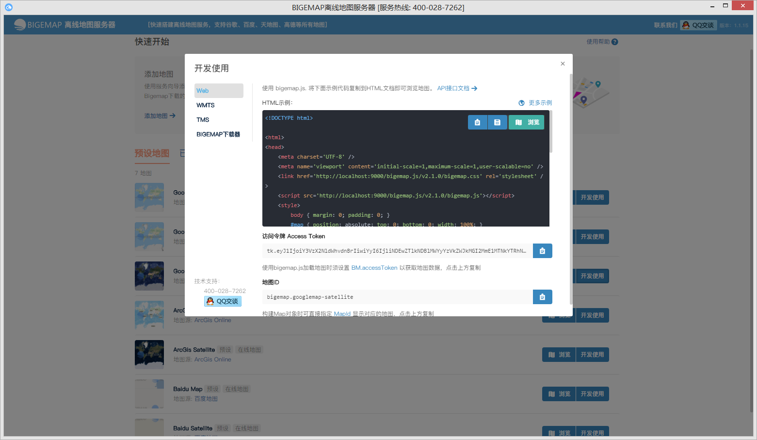The width and height of the screenshot is (757, 440).
Task: Click the document icon button in the code block
Action: (497, 122)
